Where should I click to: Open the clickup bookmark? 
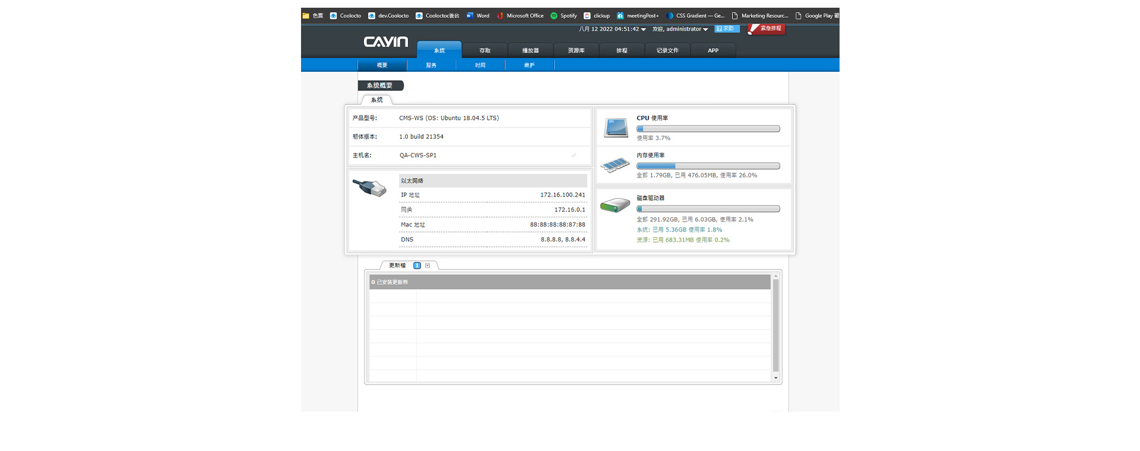[597, 15]
